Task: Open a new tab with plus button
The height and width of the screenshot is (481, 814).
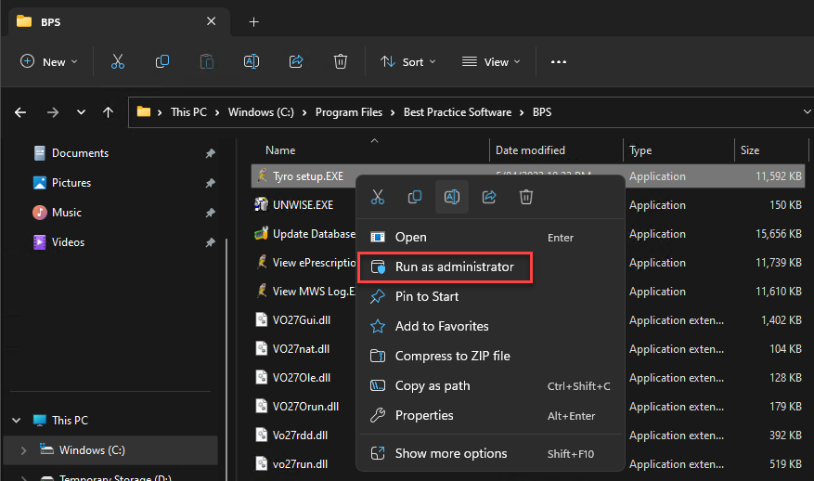Action: point(254,21)
